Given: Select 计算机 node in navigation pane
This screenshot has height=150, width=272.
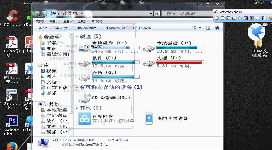Looking at the screenshot, I should point(52,104).
